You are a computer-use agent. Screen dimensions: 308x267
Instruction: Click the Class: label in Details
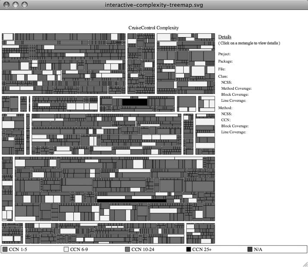223,76
